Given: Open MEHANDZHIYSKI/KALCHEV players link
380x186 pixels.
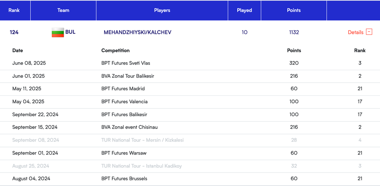Looking at the screenshot, I should tap(137, 32).
